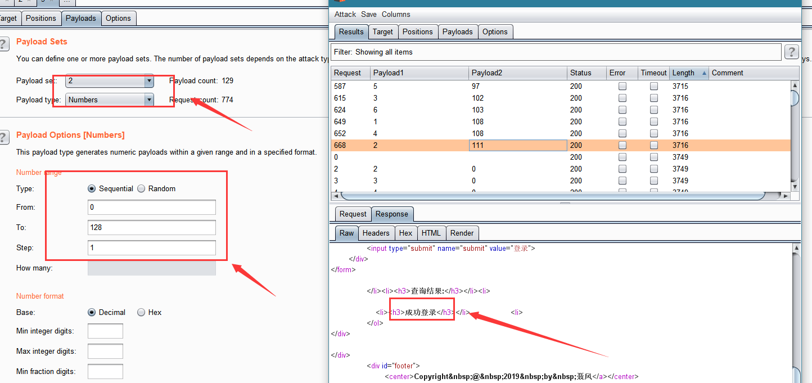Click the results table vertical scrollbar

[x=795, y=135]
